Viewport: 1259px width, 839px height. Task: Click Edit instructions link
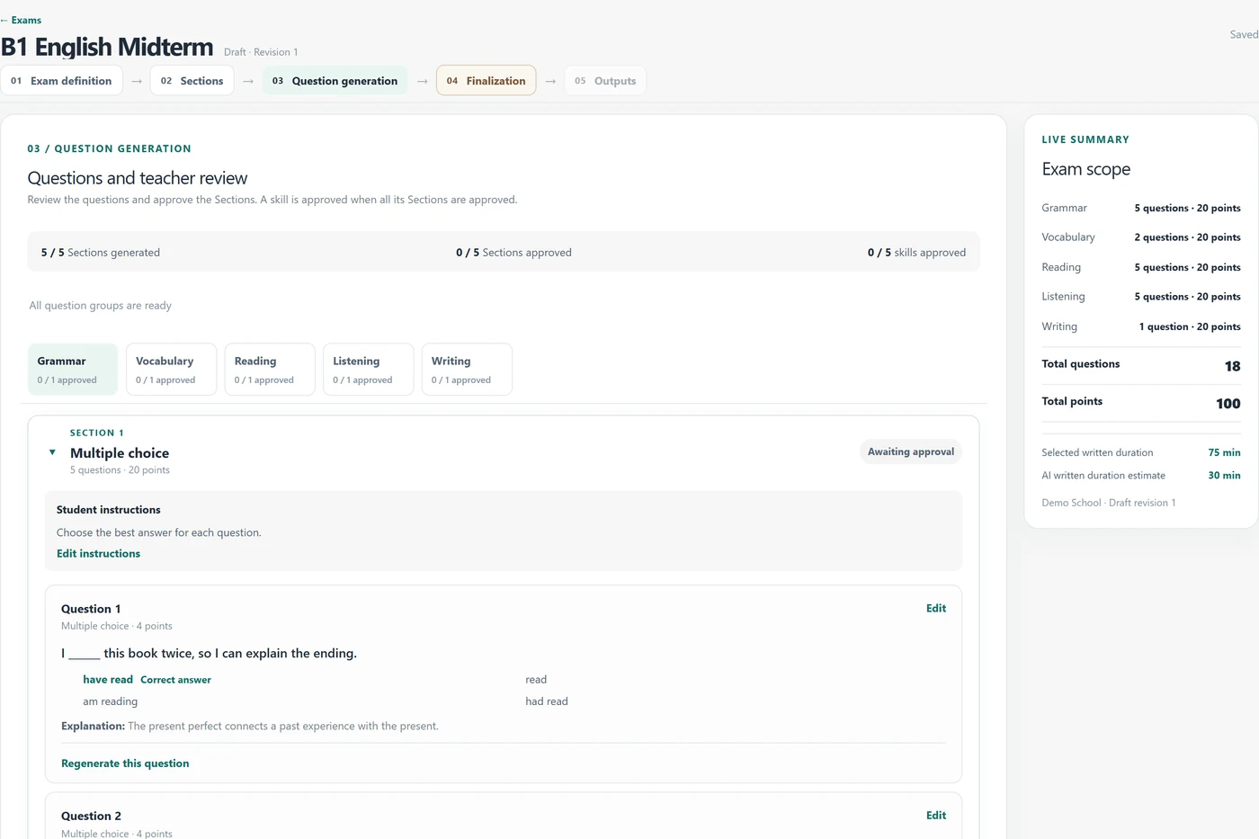98,554
